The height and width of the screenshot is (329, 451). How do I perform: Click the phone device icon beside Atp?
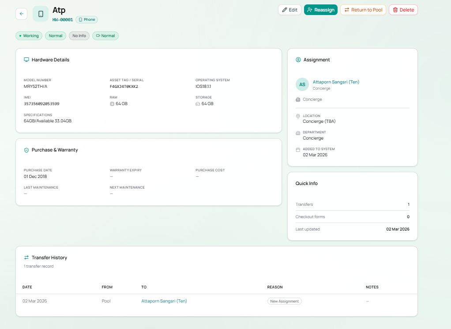(x=41, y=14)
